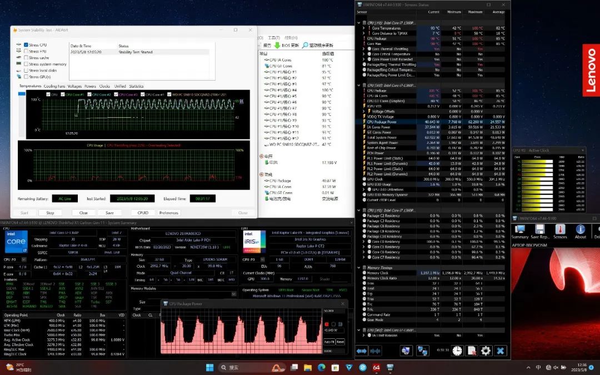Click the red series color box in CPU Package Power graph
Image resolution: width=600 pixels, height=375 pixels.
coord(327,324)
